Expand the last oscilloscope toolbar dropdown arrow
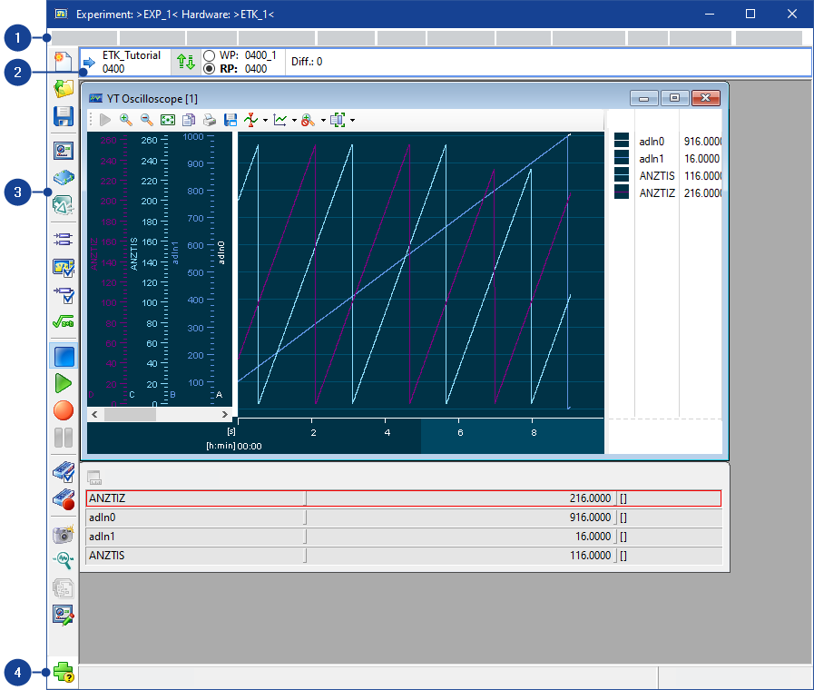Viewport: 814px width, 690px height. point(352,121)
